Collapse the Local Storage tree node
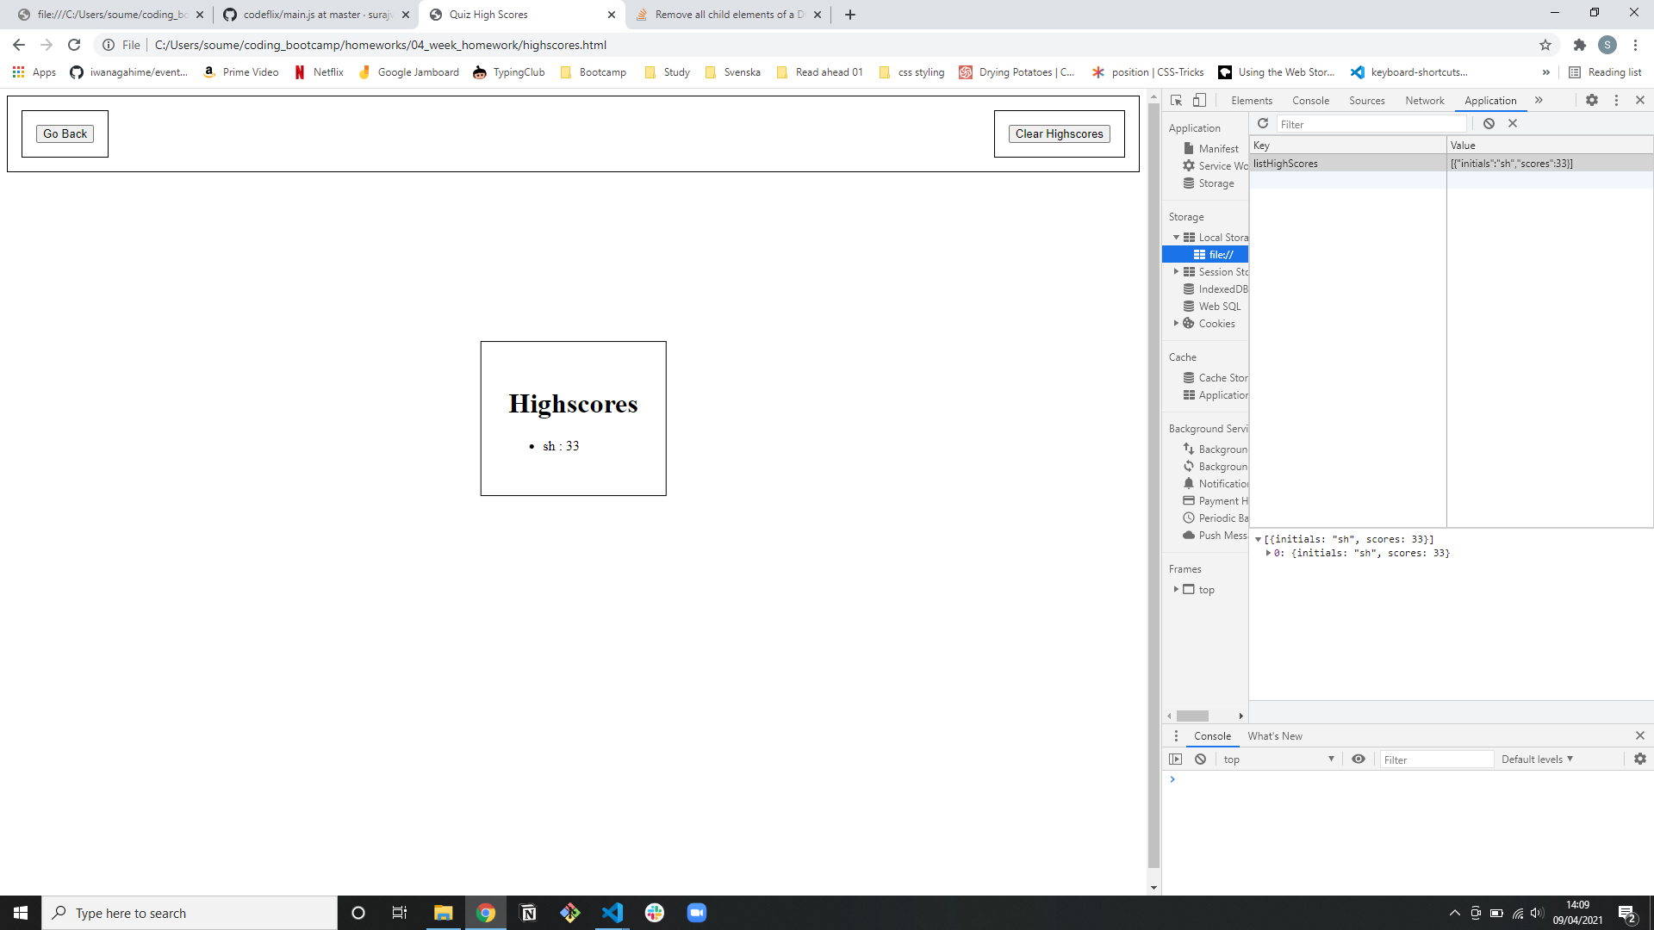The image size is (1654, 930). 1176,238
